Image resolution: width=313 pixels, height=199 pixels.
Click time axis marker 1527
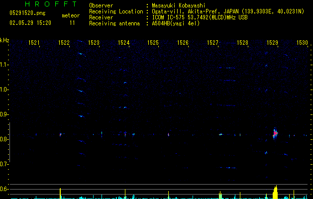[x=212, y=43]
